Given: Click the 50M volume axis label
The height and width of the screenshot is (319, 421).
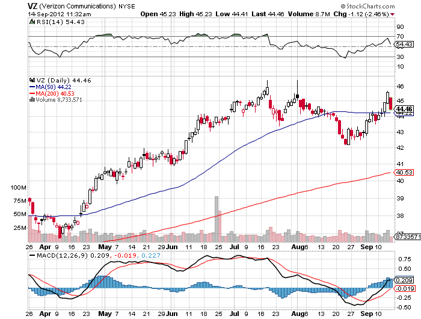Looking at the screenshot, I should (x=20, y=214).
